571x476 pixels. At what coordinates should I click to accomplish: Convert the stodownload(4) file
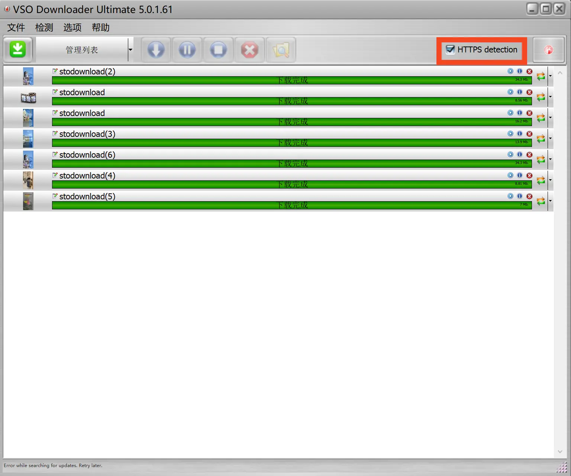tap(541, 180)
